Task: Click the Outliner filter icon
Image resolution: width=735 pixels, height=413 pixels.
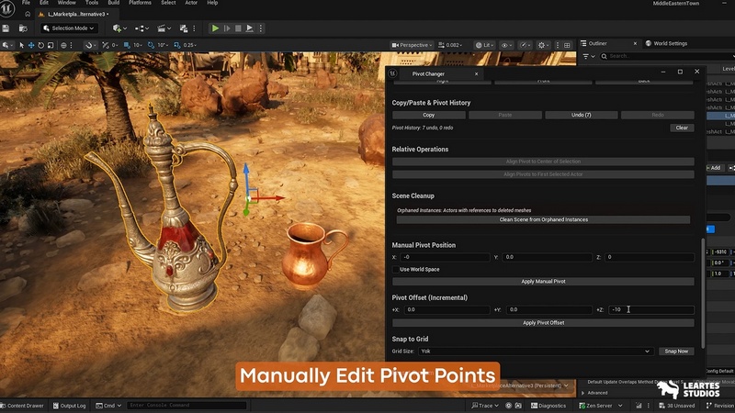Action: click(586, 56)
